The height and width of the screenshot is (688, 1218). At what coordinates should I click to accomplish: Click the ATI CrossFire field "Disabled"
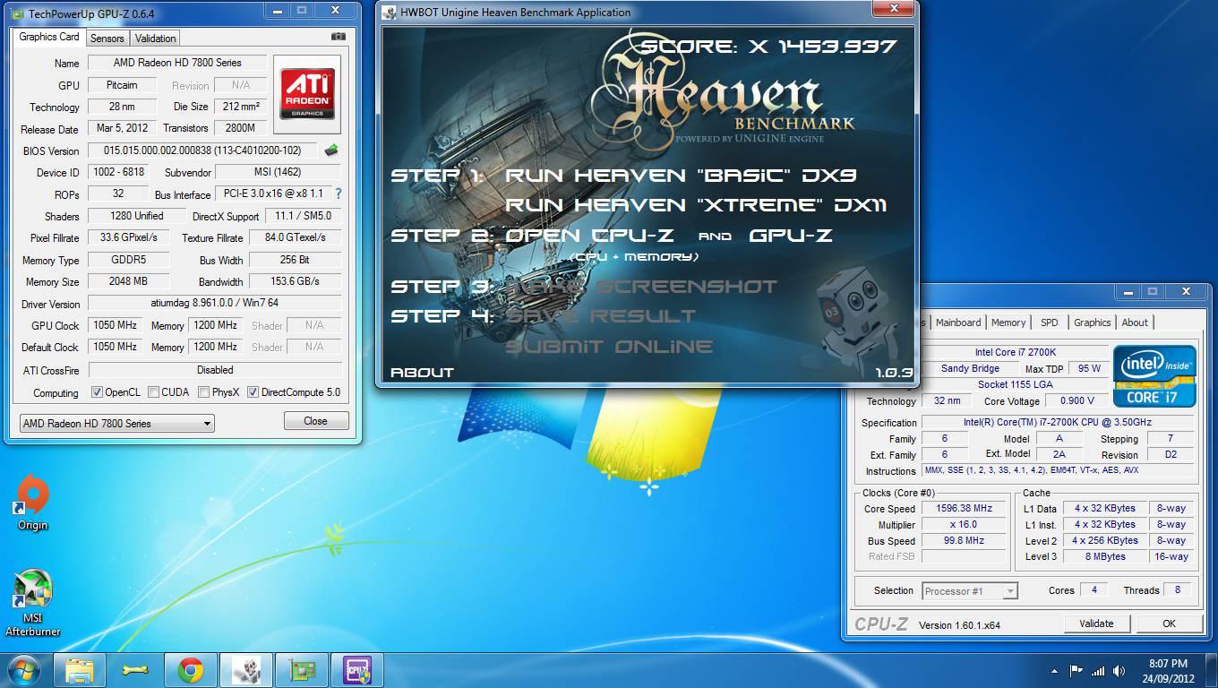(214, 369)
